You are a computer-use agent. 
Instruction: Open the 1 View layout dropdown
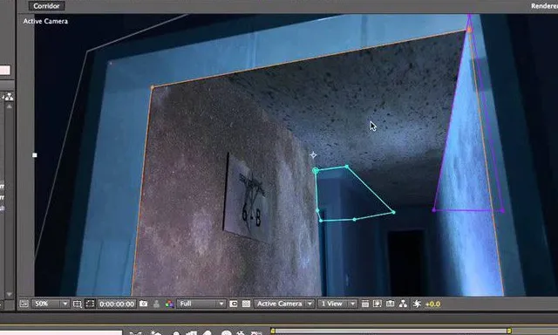337,304
